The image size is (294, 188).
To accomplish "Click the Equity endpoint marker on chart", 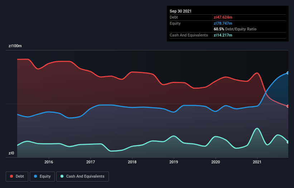I will pos(288,73).
